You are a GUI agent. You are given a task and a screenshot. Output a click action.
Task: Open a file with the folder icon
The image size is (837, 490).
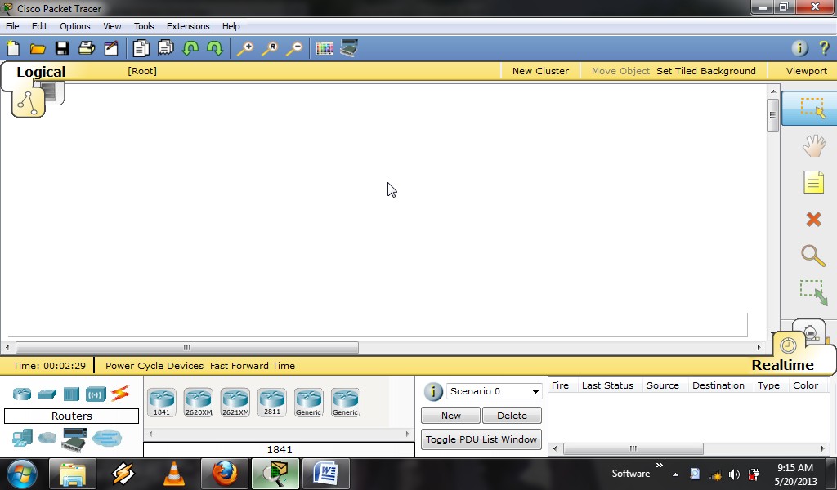tap(38, 48)
